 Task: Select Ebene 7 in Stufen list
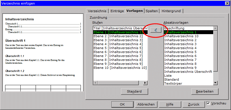click(x=120, y=56)
